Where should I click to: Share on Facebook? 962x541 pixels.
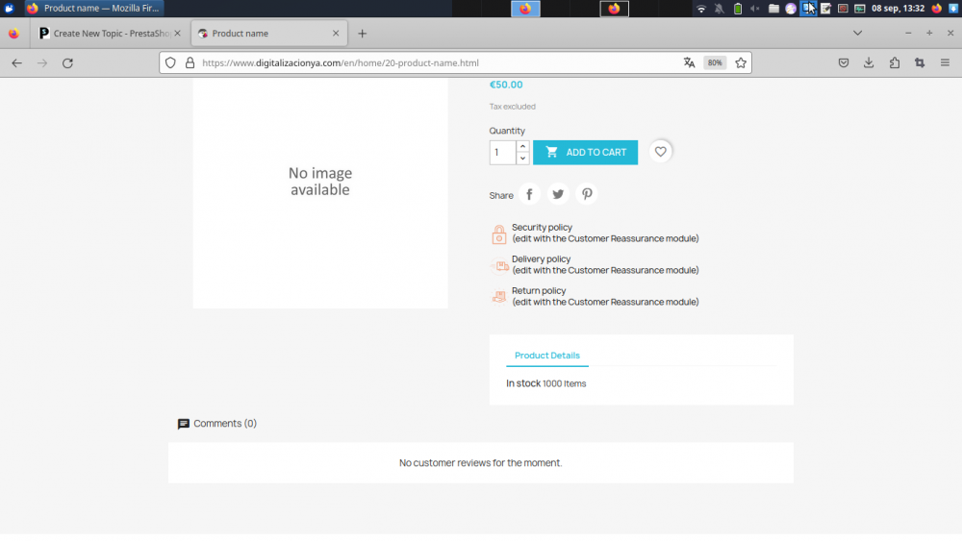point(529,194)
